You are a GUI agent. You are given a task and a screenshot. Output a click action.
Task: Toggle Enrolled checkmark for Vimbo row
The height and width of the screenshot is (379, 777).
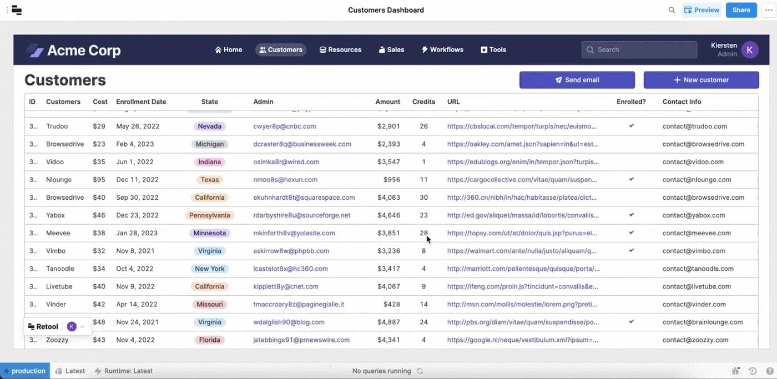click(x=631, y=250)
